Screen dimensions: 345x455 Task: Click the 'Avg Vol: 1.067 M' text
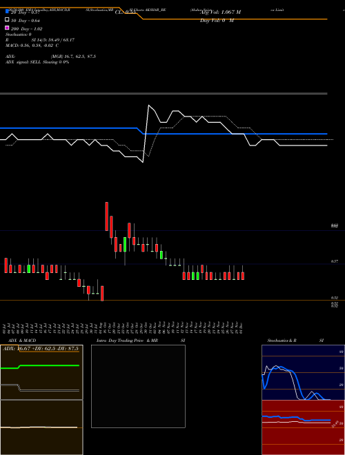[x=220, y=12]
